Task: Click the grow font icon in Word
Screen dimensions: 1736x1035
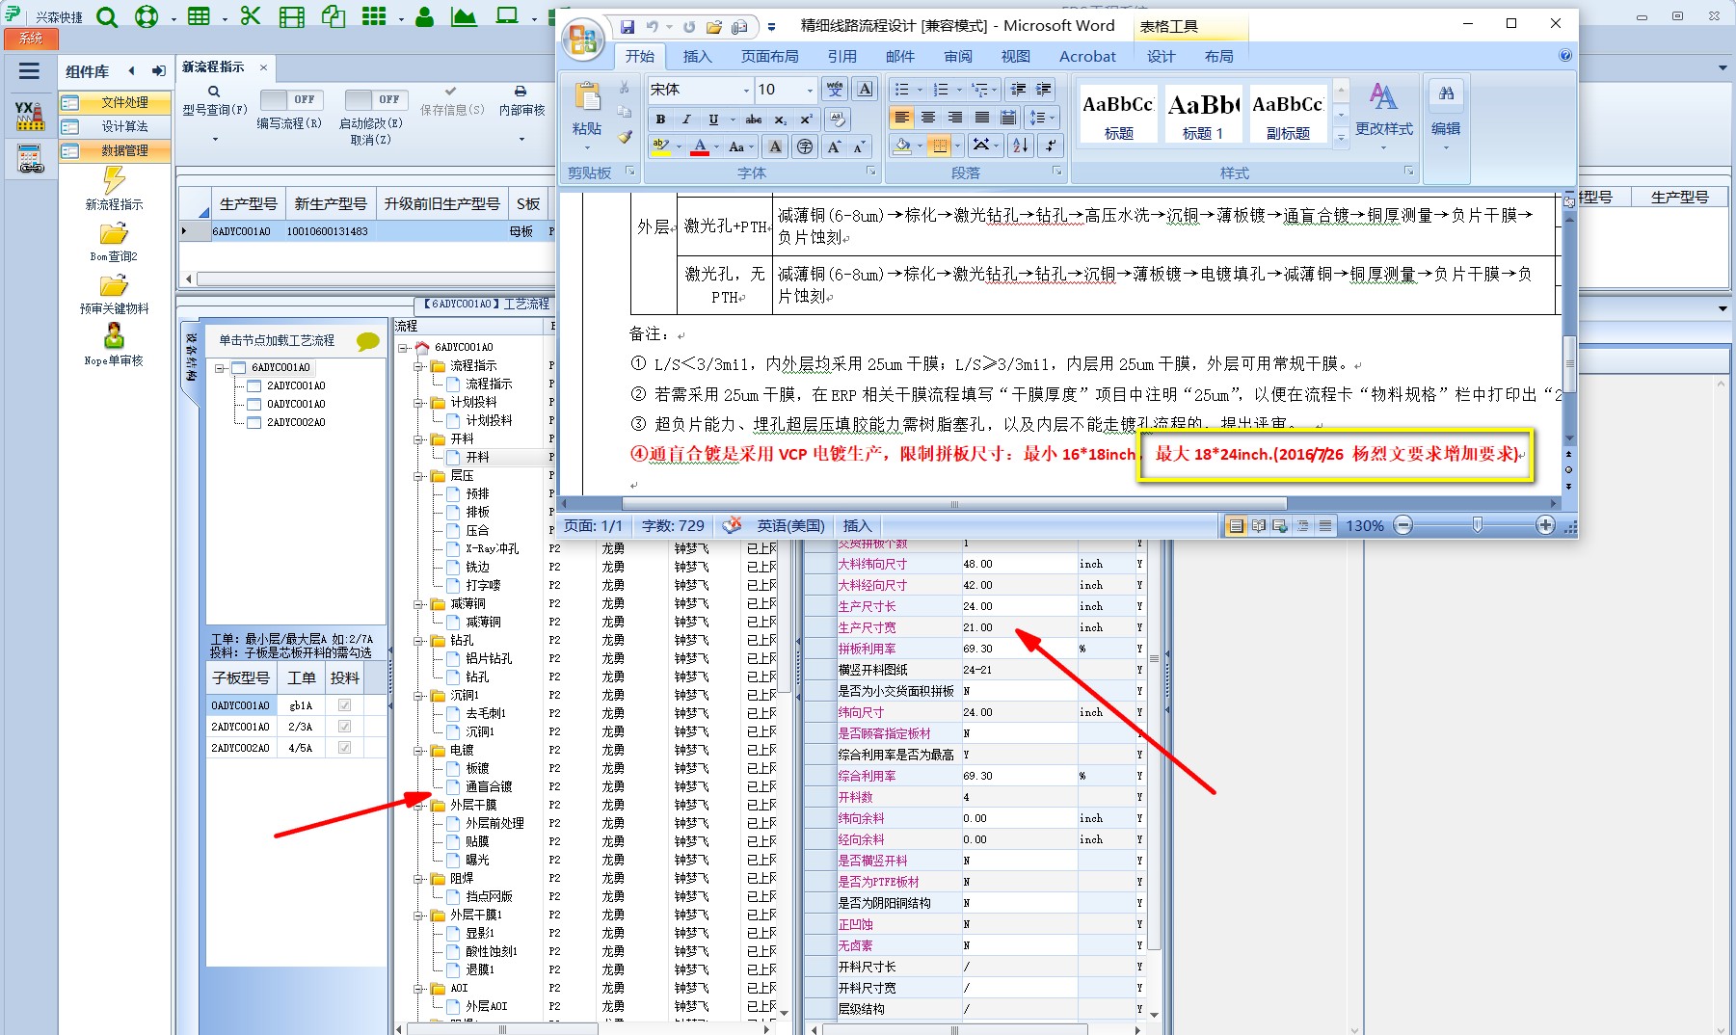Action: coord(834,146)
